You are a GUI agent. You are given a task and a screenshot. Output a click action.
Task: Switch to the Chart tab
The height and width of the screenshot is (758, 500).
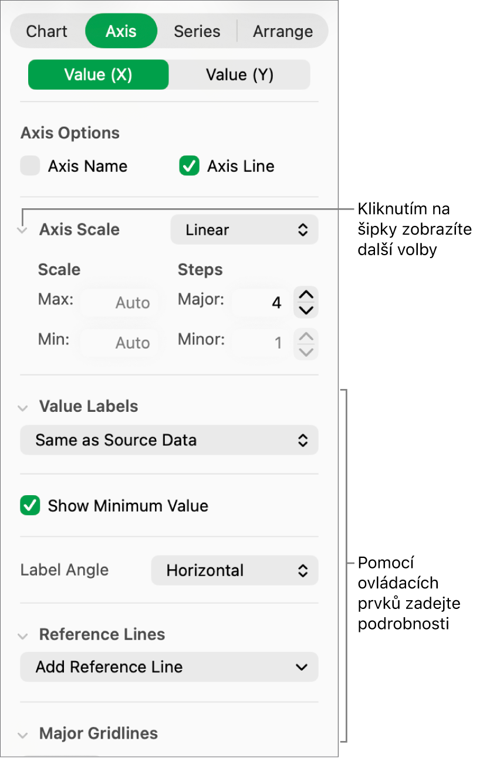(x=47, y=32)
